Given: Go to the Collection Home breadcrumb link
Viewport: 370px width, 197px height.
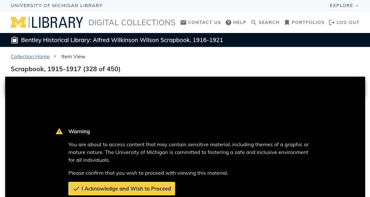Looking at the screenshot, I should (30, 57).
